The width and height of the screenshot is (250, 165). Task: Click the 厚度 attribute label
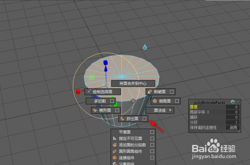click(194, 107)
